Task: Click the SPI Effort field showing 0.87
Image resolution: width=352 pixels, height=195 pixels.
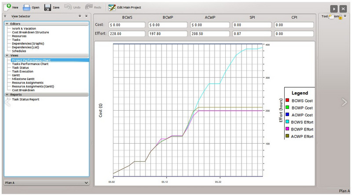Action: 252,34
